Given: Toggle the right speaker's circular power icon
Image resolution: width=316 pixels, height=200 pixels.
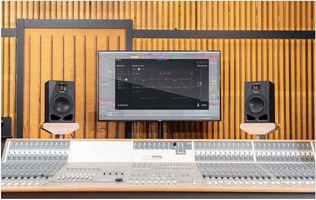Looking at the screenshot, I should [165, 73].
